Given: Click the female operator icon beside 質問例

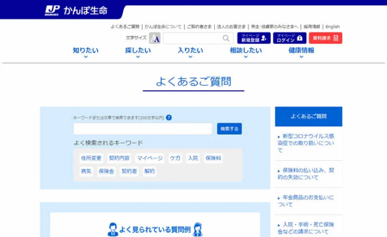Looking at the screenshot, I should [x=198, y=229].
